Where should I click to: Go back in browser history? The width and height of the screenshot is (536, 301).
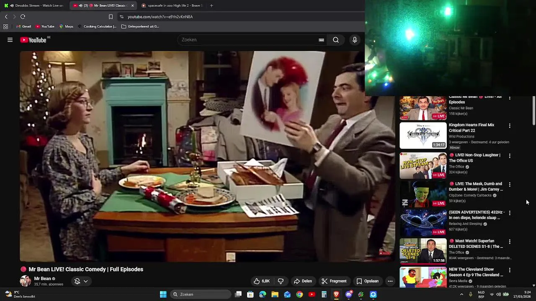tap(6, 17)
